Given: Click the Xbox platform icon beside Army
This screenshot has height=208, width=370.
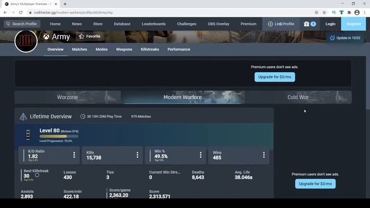Looking at the screenshot, I should pos(46,36).
